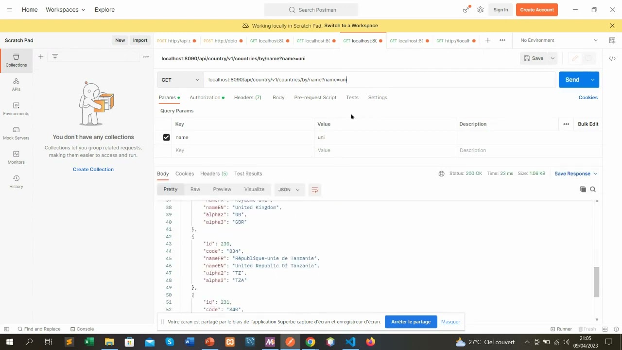Click Bulk Edit for query params
The image size is (622, 350).
(x=588, y=124)
